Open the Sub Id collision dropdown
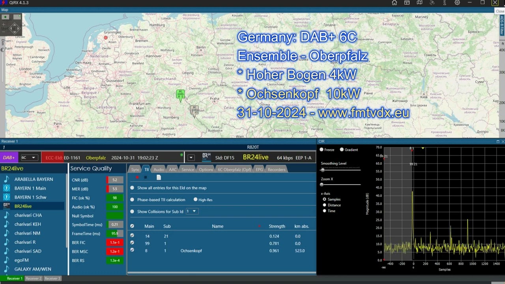This screenshot has width=505, height=284. 192,211
